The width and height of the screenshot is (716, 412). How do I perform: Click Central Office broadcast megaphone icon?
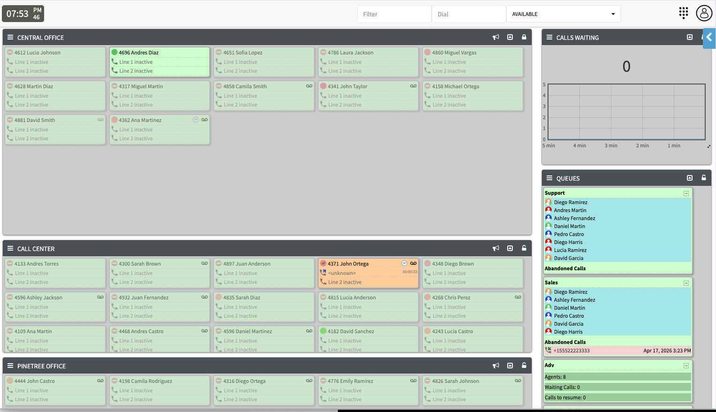[495, 38]
